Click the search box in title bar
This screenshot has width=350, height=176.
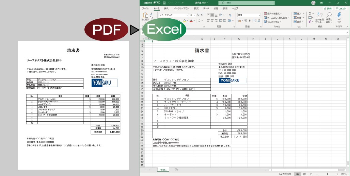246,3
